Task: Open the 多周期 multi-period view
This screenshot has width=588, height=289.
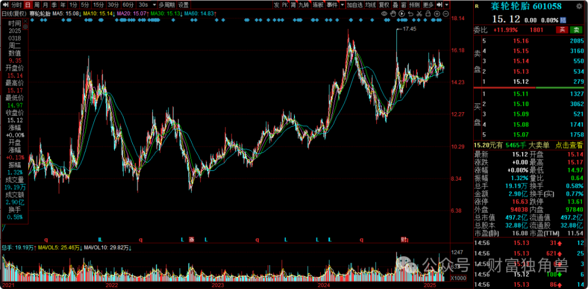Action: click(167, 5)
